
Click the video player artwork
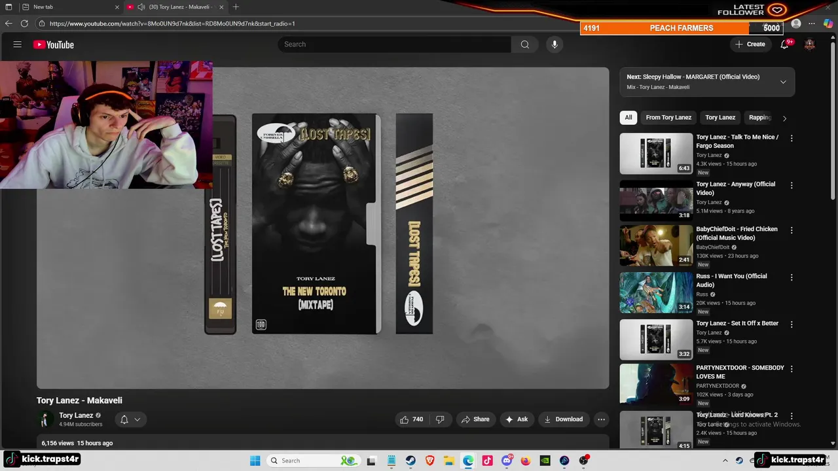(x=322, y=228)
